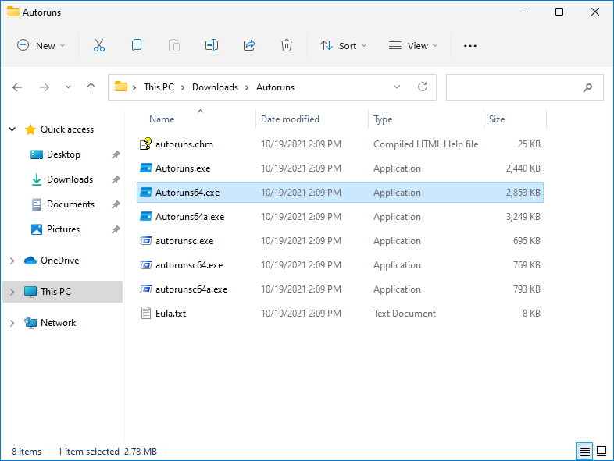Screen dimensions: 614x461
Task: Click the Copy icon in toolbar
Action: tap(137, 45)
